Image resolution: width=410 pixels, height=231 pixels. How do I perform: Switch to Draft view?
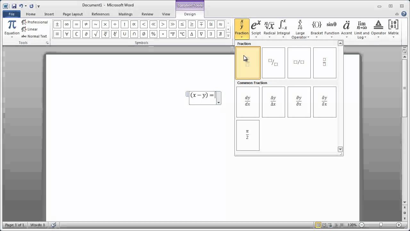pos(342,225)
